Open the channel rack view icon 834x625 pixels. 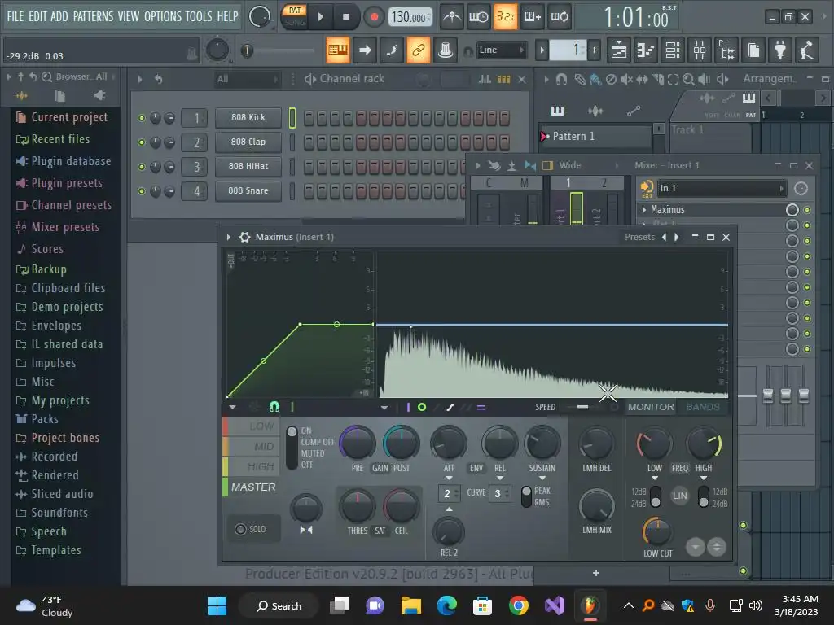pyautogui.click(x=673, y=50)
